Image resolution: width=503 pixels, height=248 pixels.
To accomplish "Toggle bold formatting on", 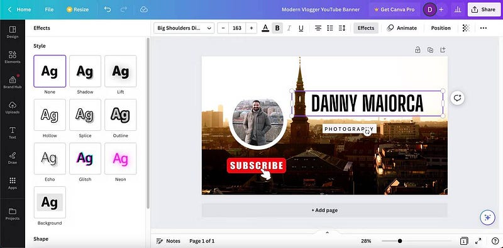I will click(x=277, y=28).
